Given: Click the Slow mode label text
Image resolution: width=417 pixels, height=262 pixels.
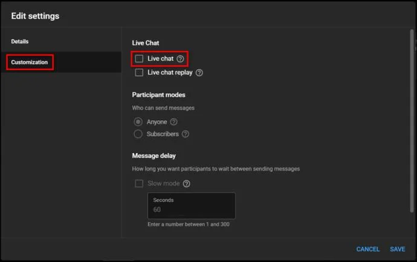Looking at the screenshot, I should pos(164,183).
